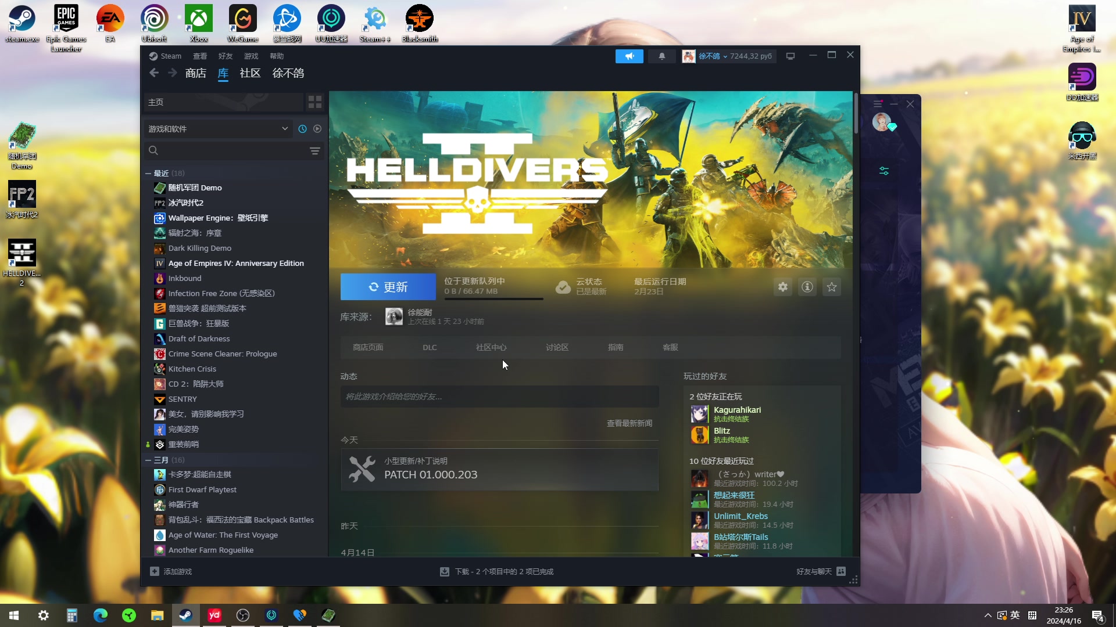Viewport: 1116px width, 627px height.
Task: Click the 更新 update button
Action: 388,287
